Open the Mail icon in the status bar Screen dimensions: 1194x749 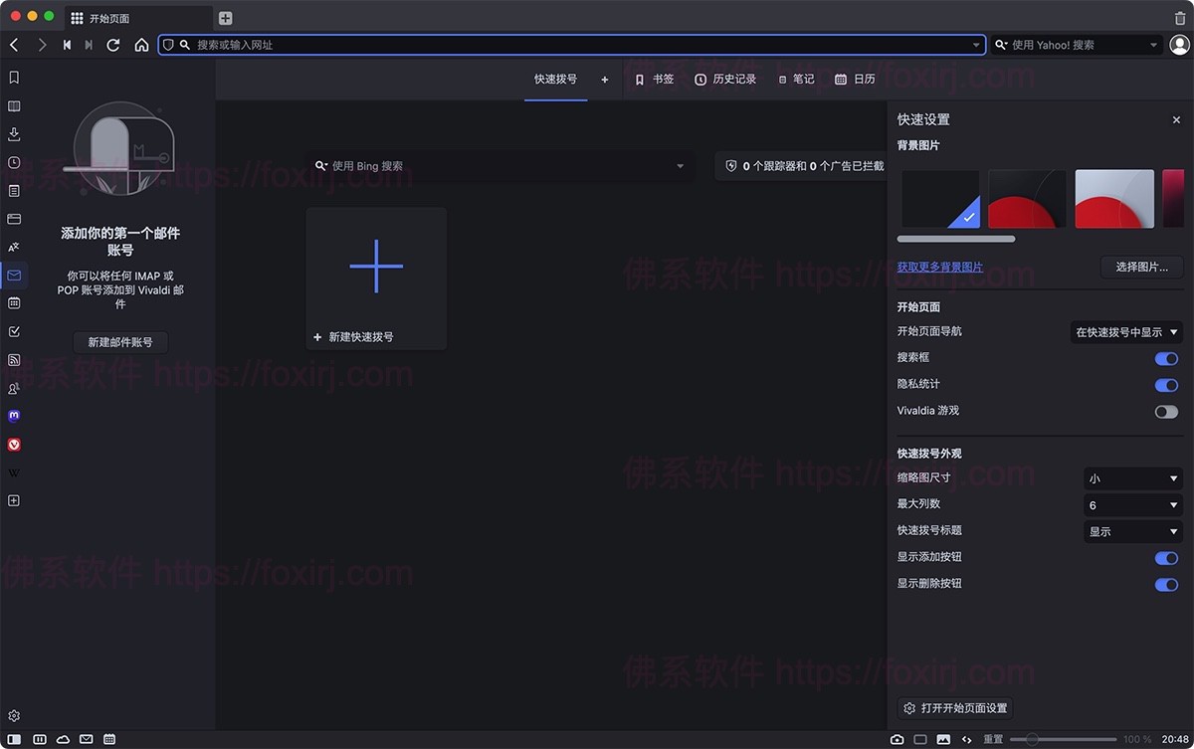[x=86, y=739]
